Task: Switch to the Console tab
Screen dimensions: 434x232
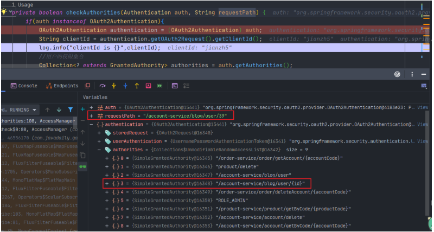Action: (x=24, y=86)
